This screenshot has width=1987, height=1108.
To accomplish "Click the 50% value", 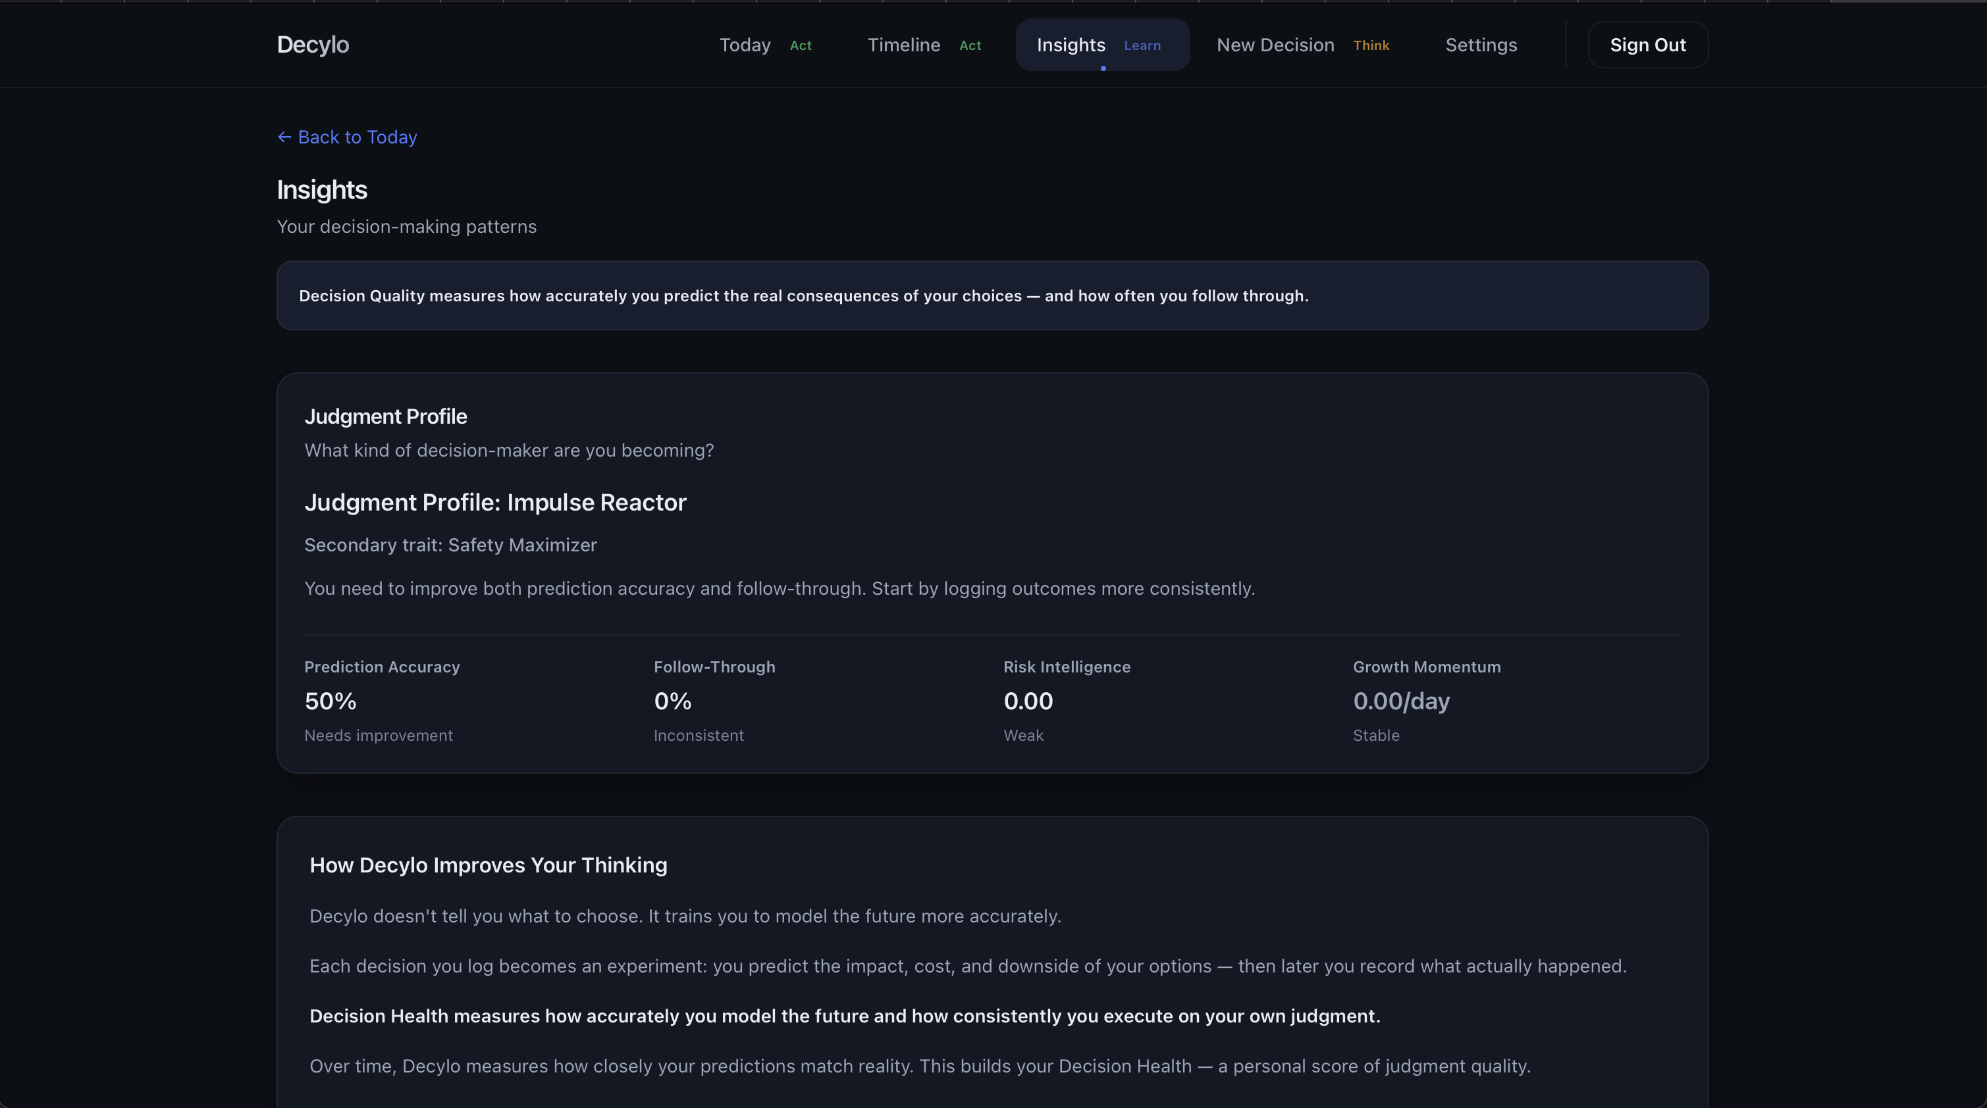I will [x=330, y=701].
